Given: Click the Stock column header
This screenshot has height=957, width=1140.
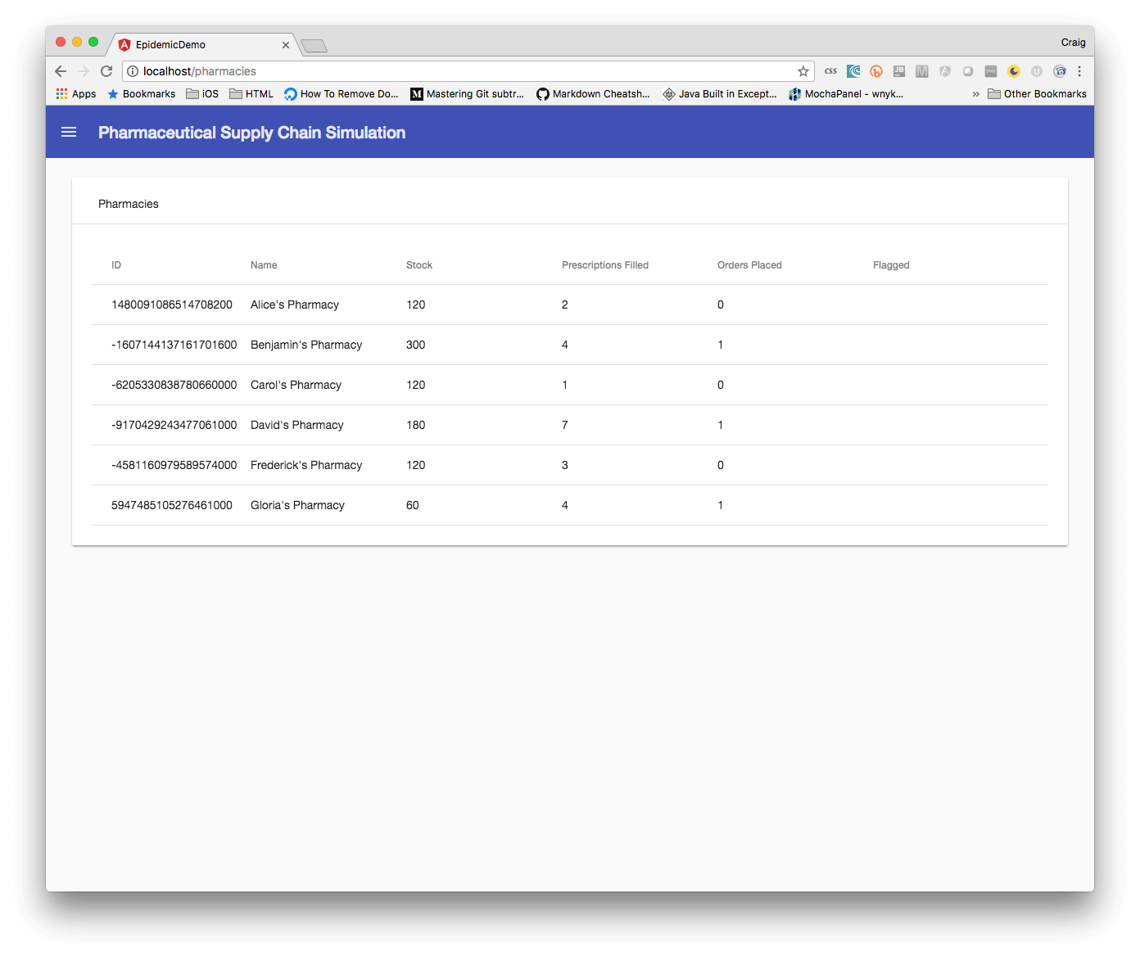Looking at the screenshot, I should pyautogui.click(x=419, y=265).
